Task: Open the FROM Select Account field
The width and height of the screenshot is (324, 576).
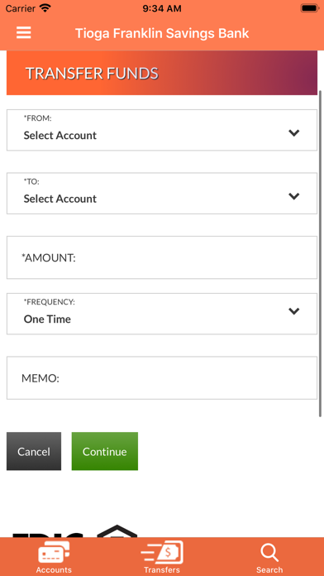Action: [x=162, y=130]
